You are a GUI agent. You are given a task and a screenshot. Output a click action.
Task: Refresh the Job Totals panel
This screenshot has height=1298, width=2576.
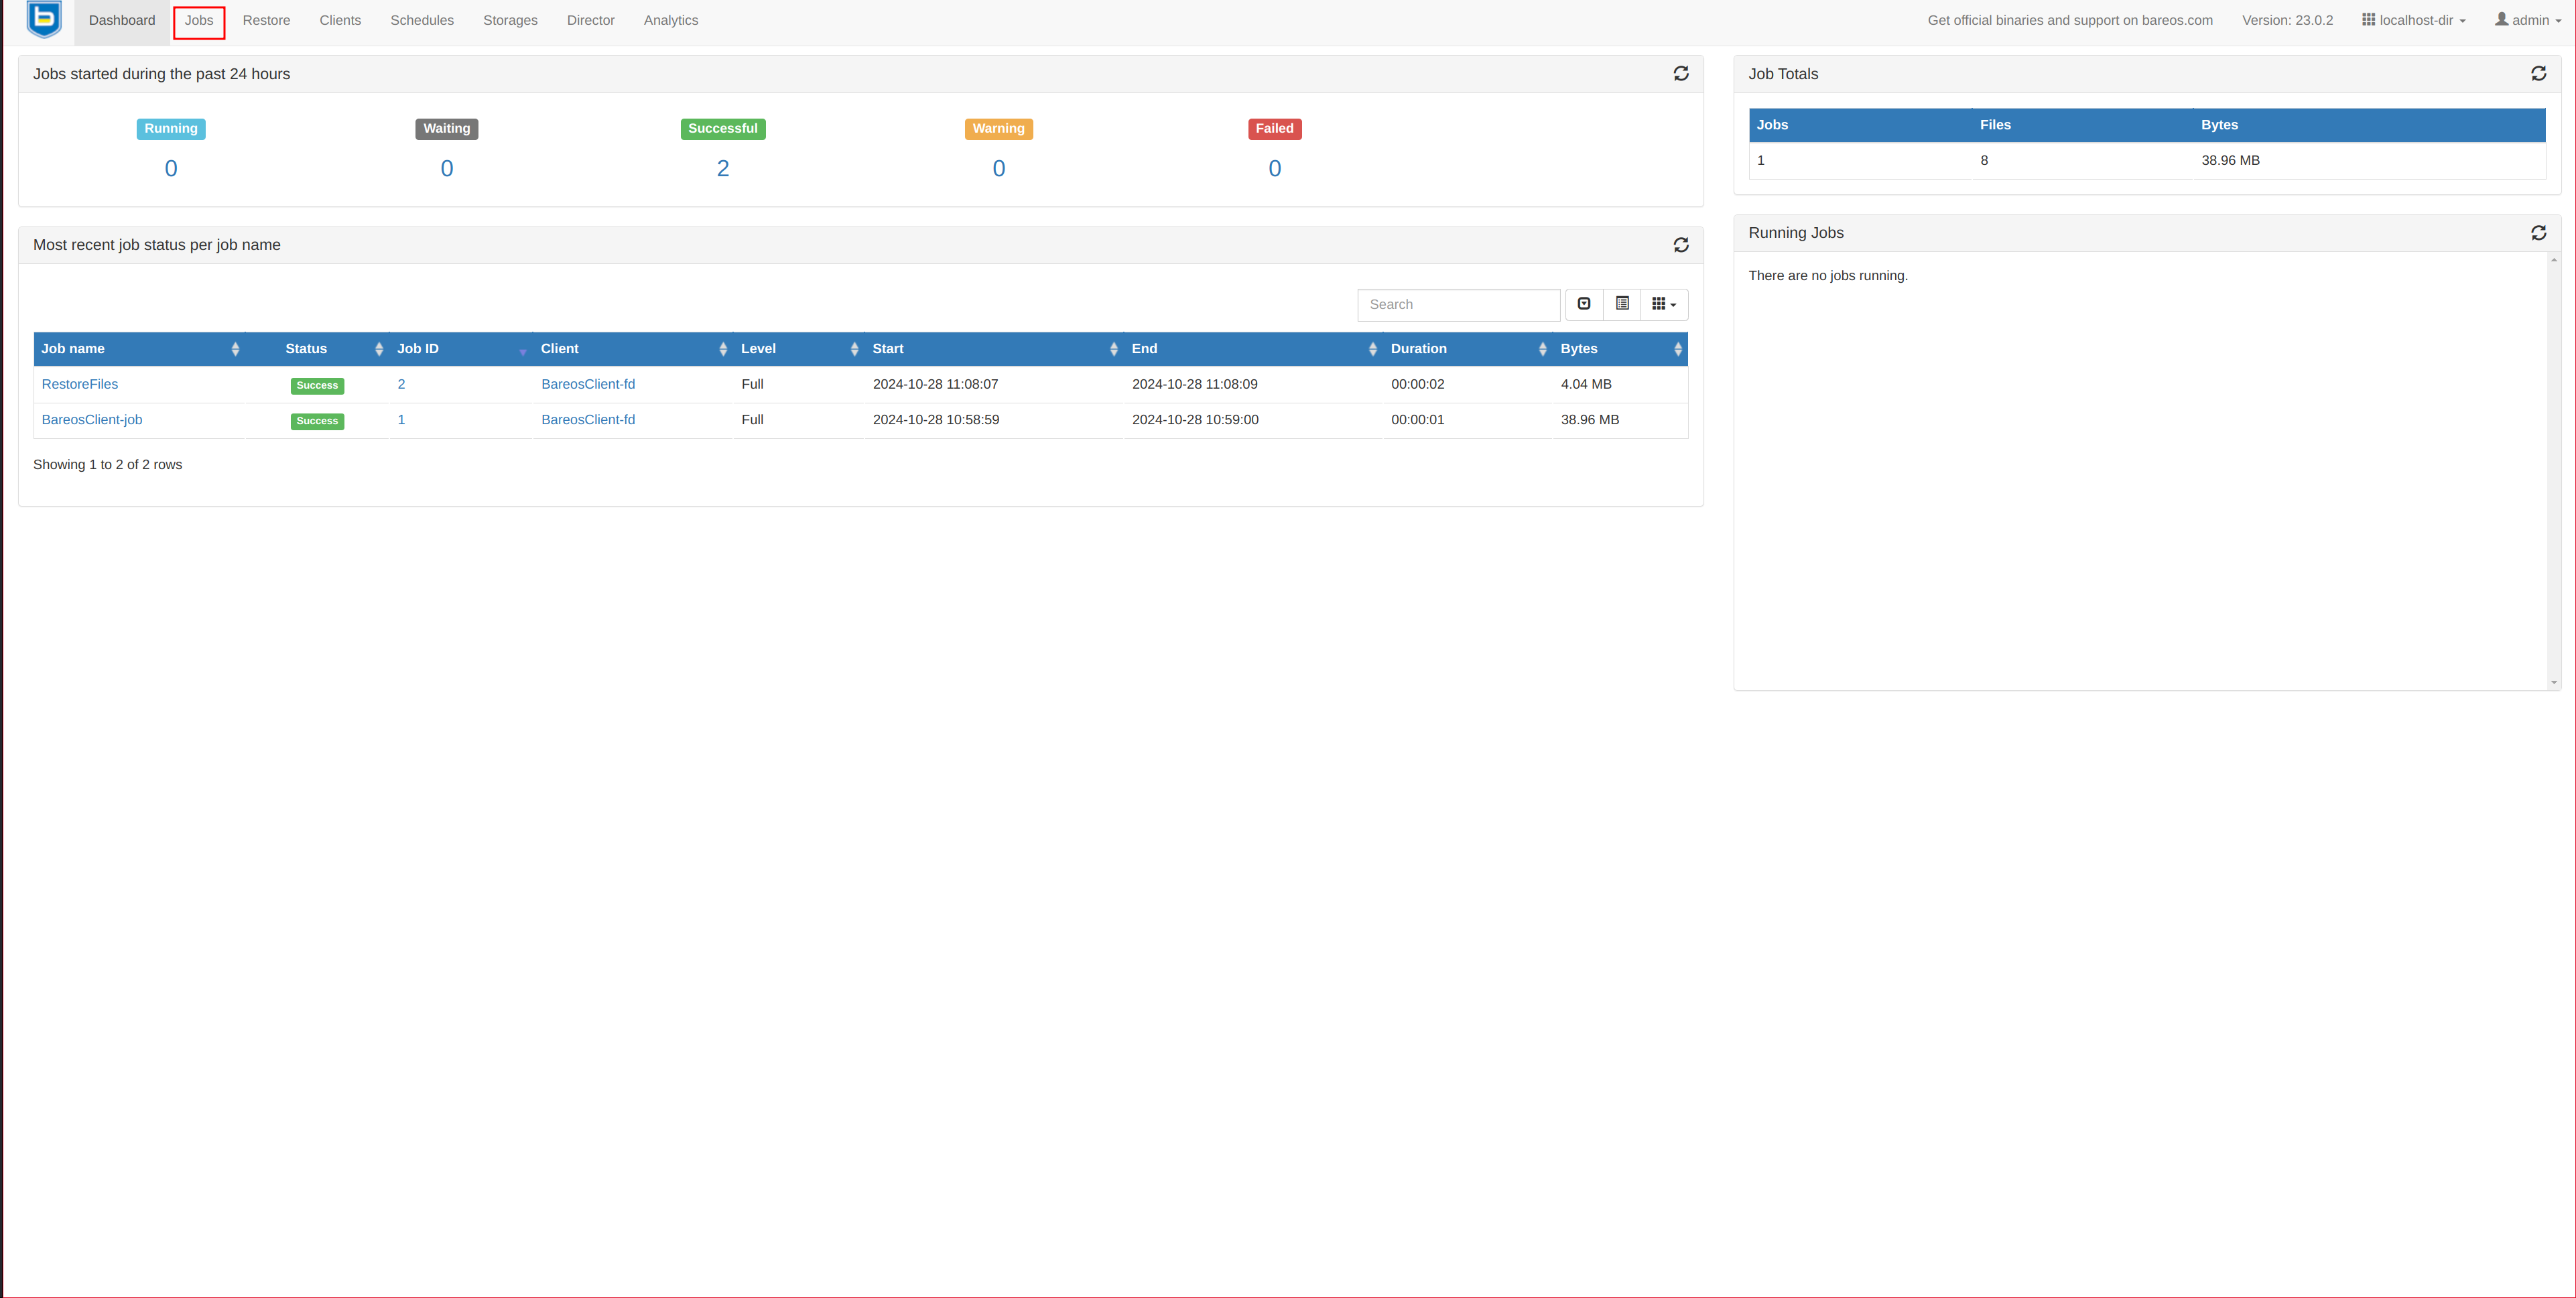click(2538, 74)
